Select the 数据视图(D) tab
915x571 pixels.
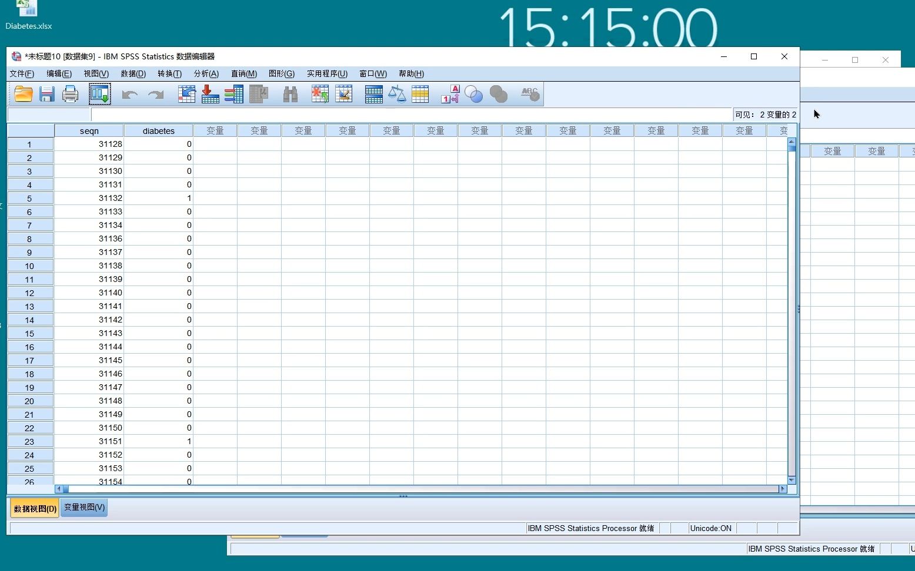point(35,508)
